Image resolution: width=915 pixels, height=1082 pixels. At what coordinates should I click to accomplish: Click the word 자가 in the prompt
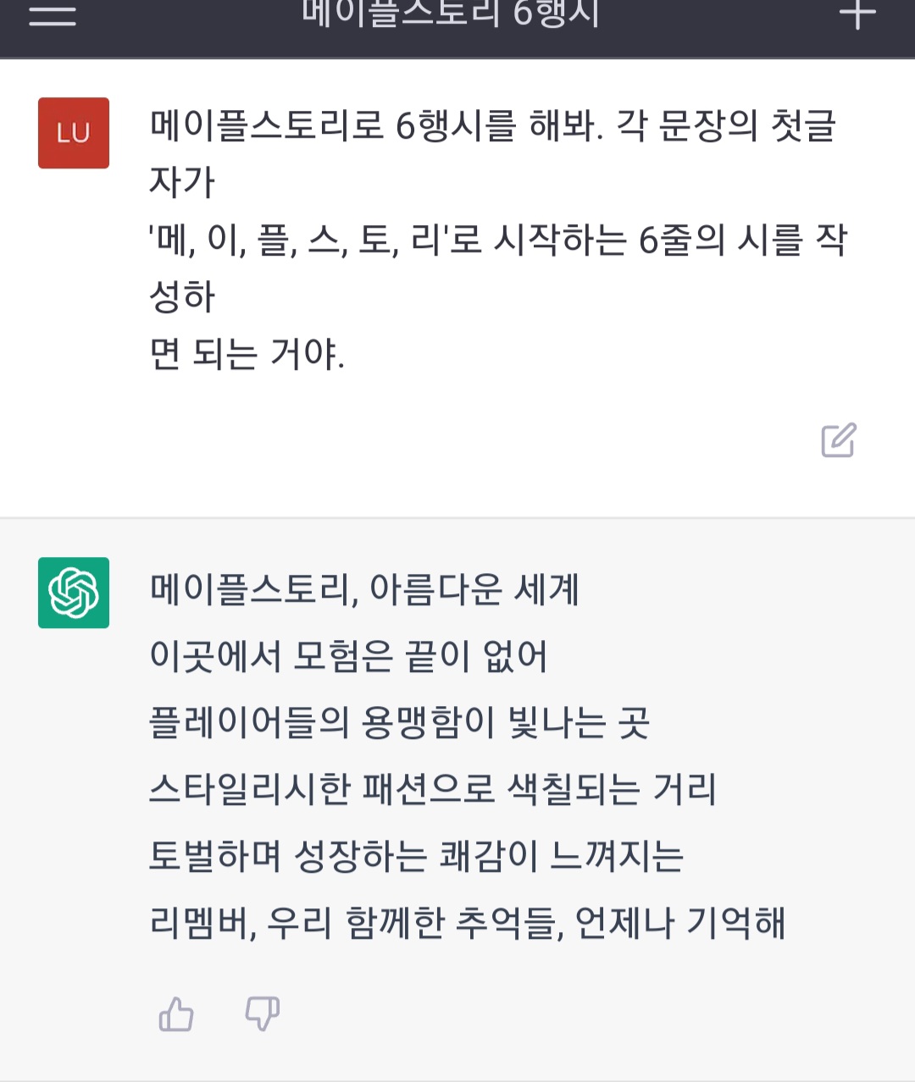182,182
